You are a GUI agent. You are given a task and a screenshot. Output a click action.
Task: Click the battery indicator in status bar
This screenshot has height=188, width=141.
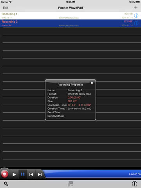pos(138,2)
